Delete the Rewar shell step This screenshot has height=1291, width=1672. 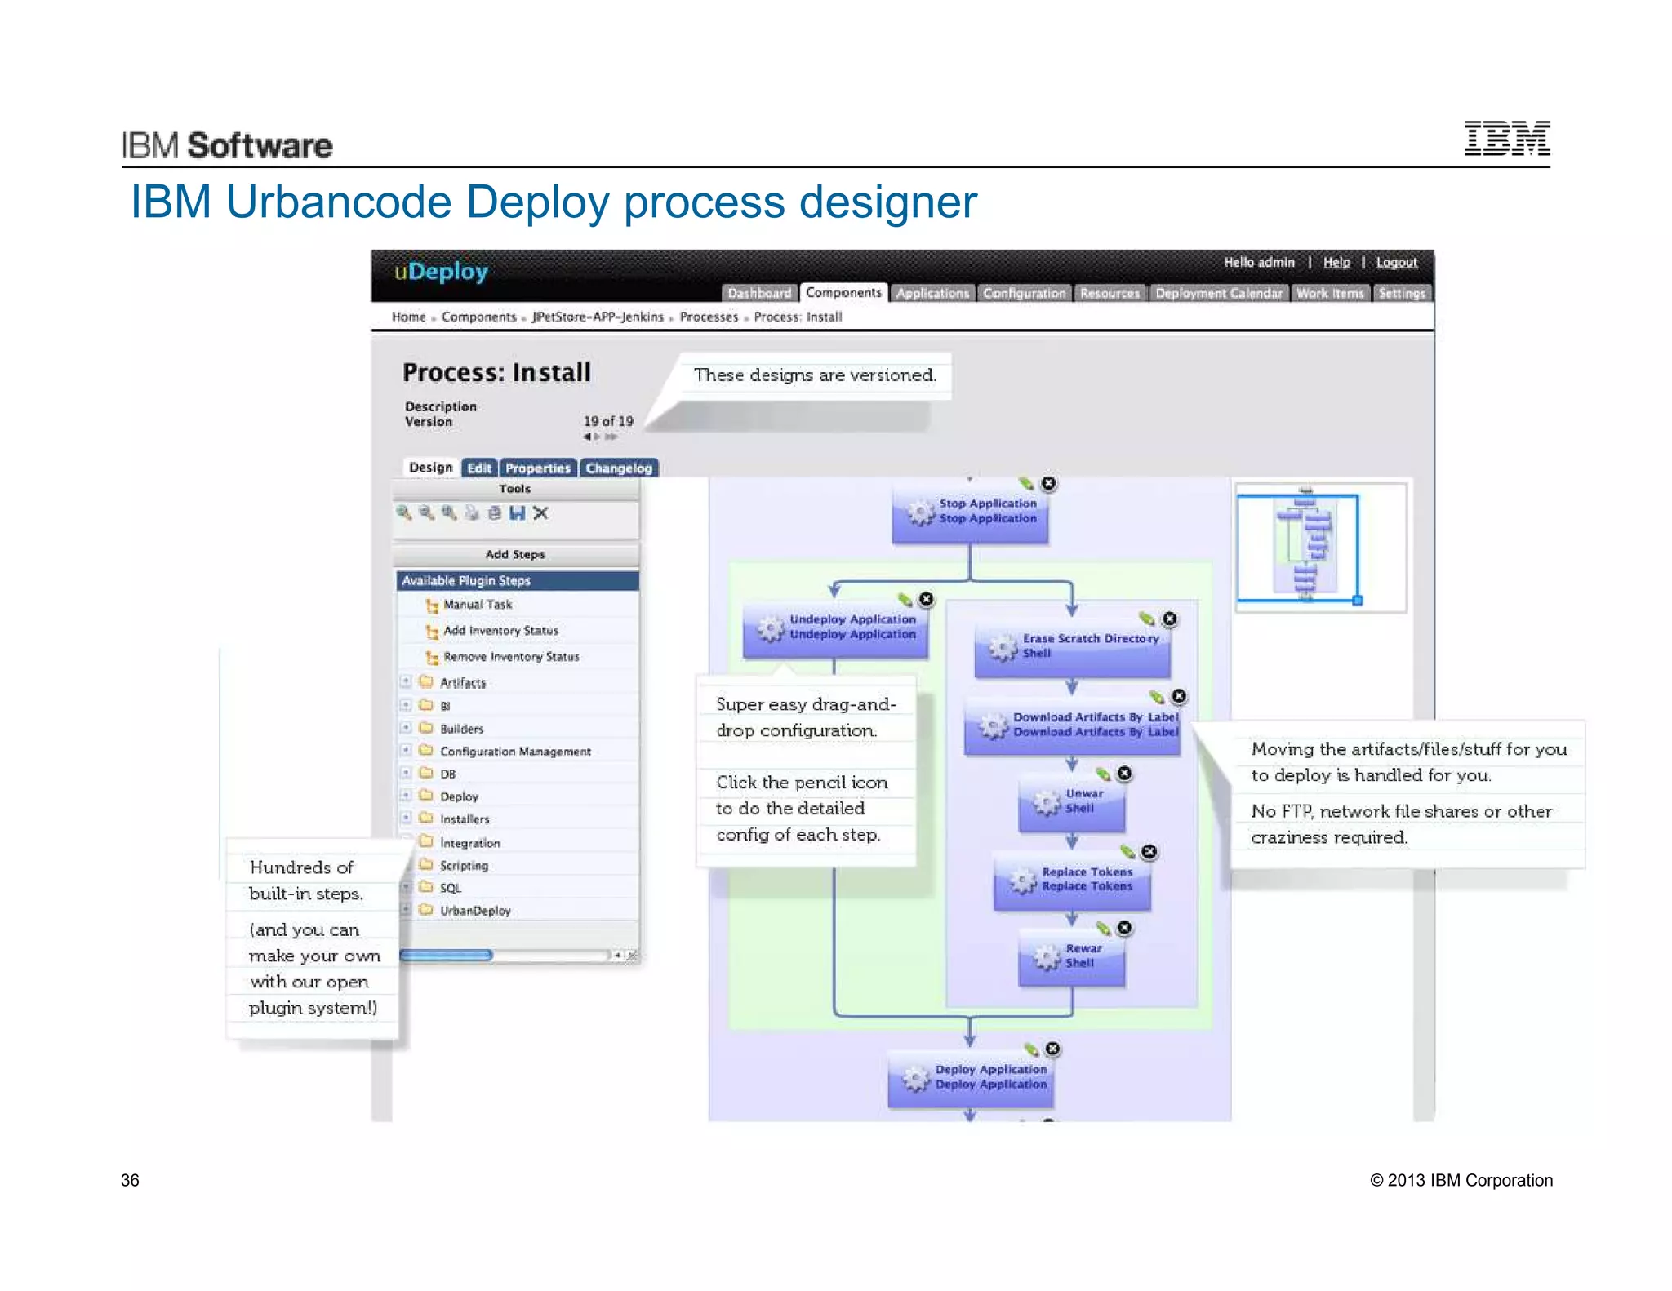(x=1124, y=928)
